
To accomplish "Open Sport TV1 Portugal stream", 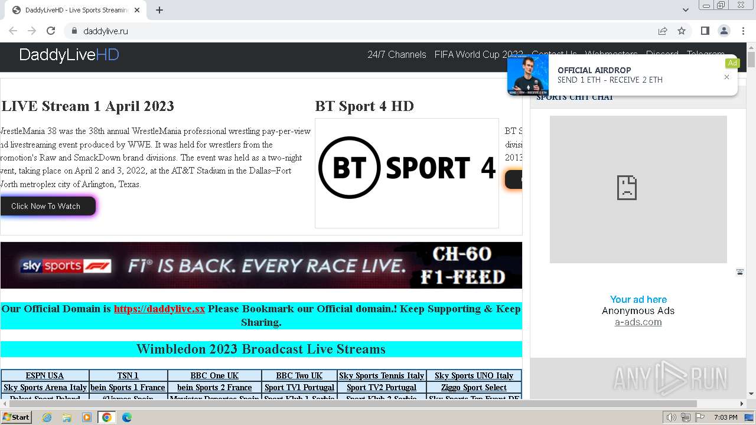I will pos(299,387).
